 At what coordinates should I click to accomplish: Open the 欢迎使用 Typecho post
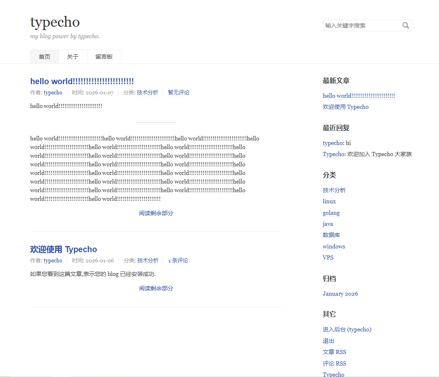click(63, 249)
